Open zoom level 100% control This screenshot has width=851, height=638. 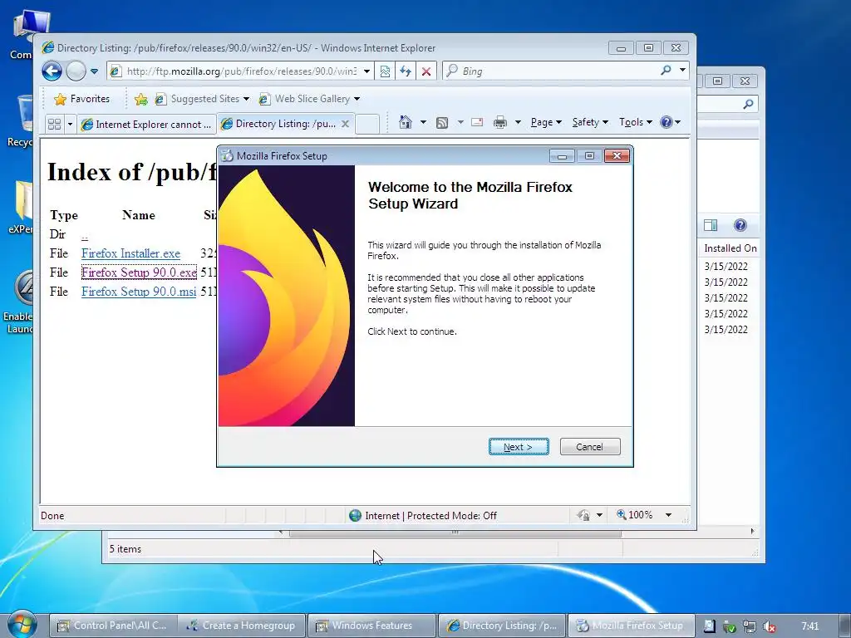click(x=634, y=515)
